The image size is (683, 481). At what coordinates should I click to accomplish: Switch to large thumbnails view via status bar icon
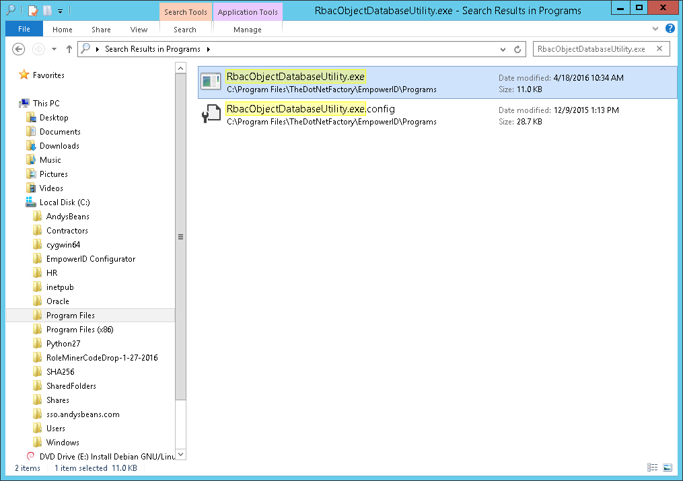(668, 468)
